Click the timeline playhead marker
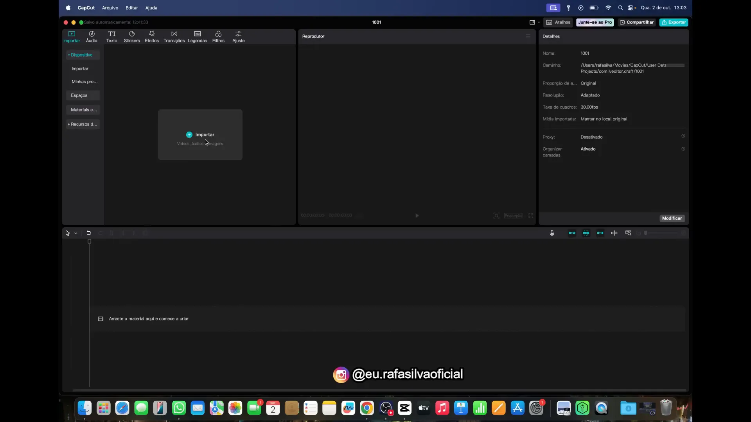Image resolution: width=751 pixels, height=422 pixels. click(x=89, y=242)
